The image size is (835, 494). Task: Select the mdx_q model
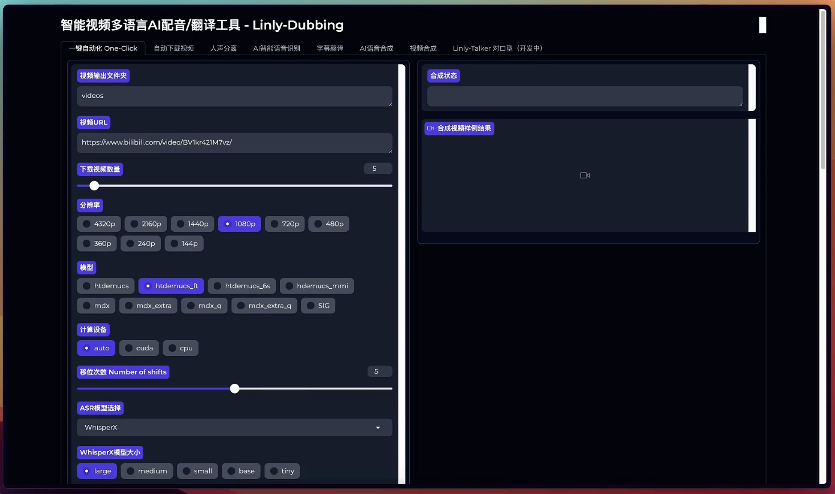204,306
